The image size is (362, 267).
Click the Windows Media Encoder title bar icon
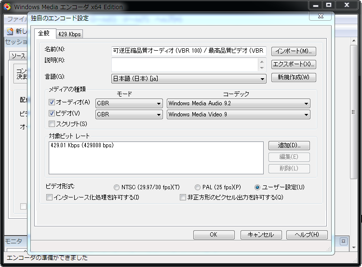point(7,7)
